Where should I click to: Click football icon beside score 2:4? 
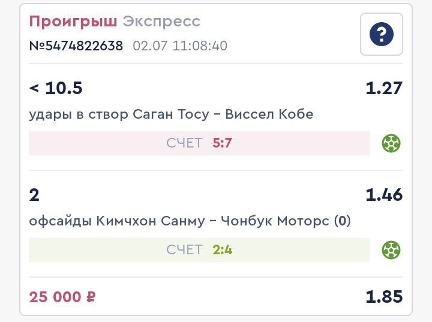pyautogui.click(x=391, y=250)
